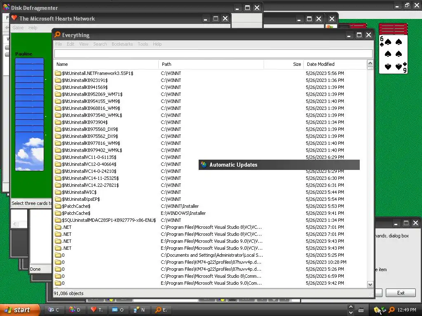Switch to Hearts taskbar button T.

coord(96,310)
